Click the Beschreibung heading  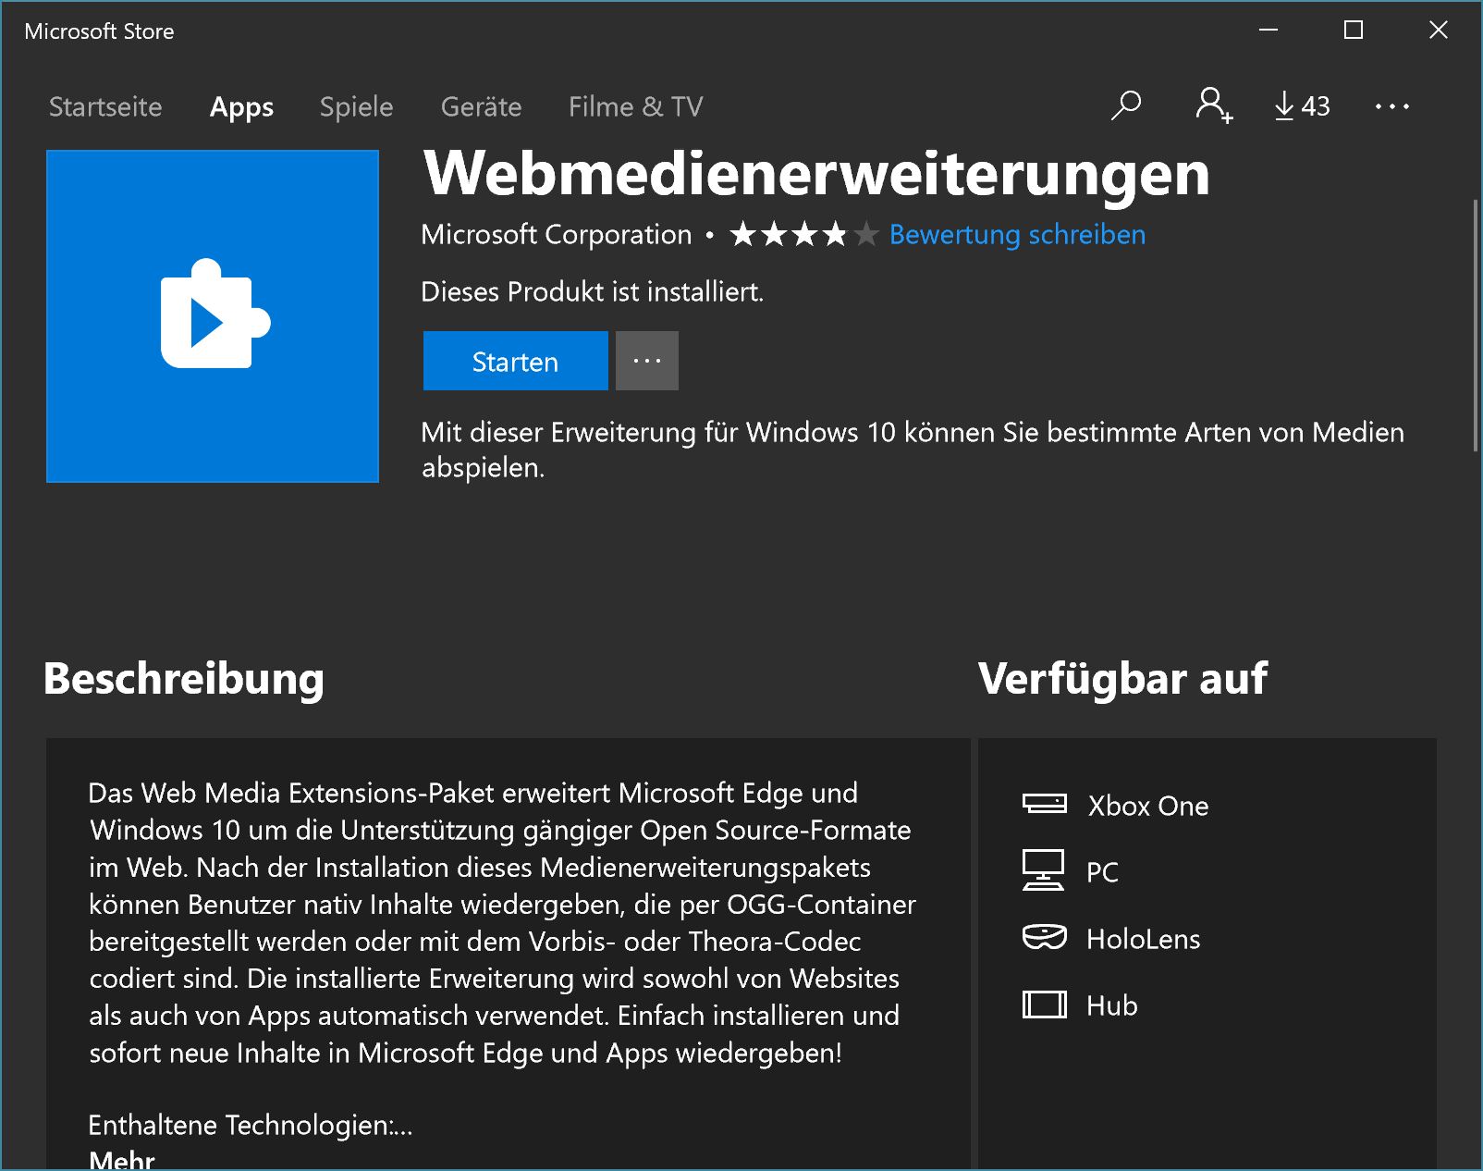(x=184, y=679)
